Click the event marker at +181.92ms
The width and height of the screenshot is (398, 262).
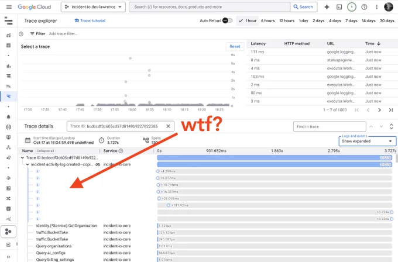point(169,205)
